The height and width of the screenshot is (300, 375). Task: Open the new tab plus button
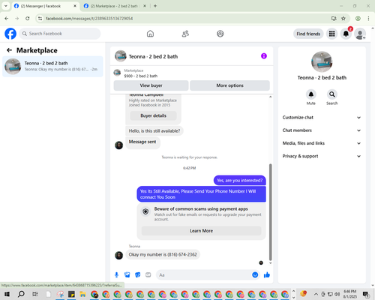(155, 6)
